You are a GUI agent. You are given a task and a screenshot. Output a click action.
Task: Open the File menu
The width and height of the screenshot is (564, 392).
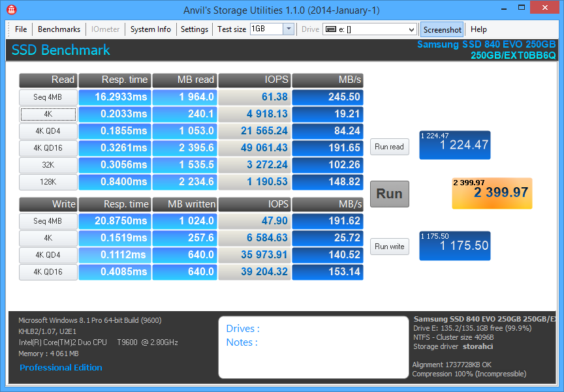(x=21, y=29)
